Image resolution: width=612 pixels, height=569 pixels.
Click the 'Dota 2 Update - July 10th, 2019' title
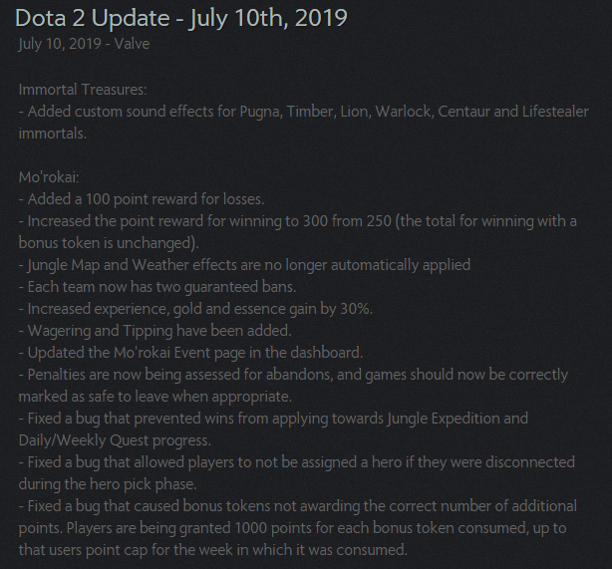pyautogui.click(x=181, y=18)
